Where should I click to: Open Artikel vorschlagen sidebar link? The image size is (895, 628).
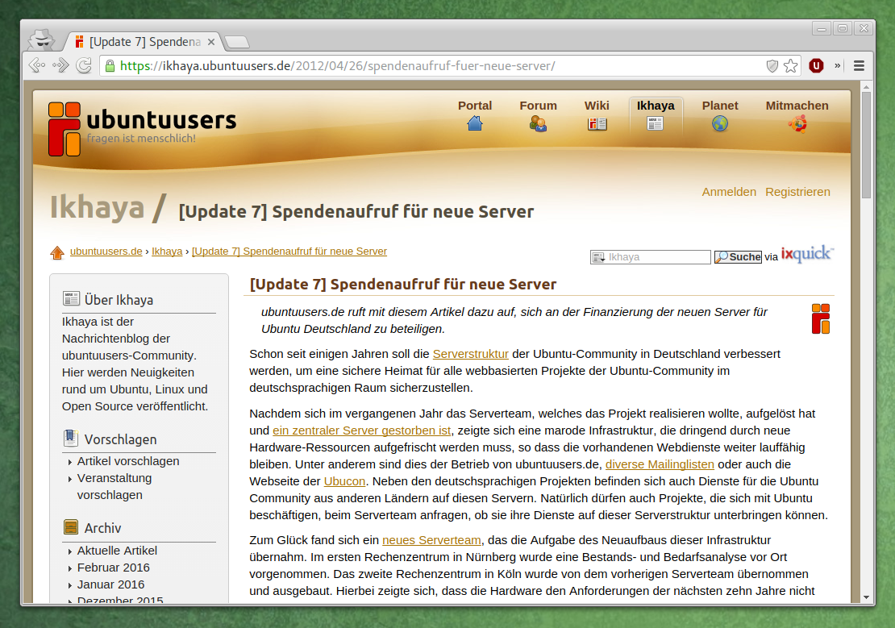[128, 461]
